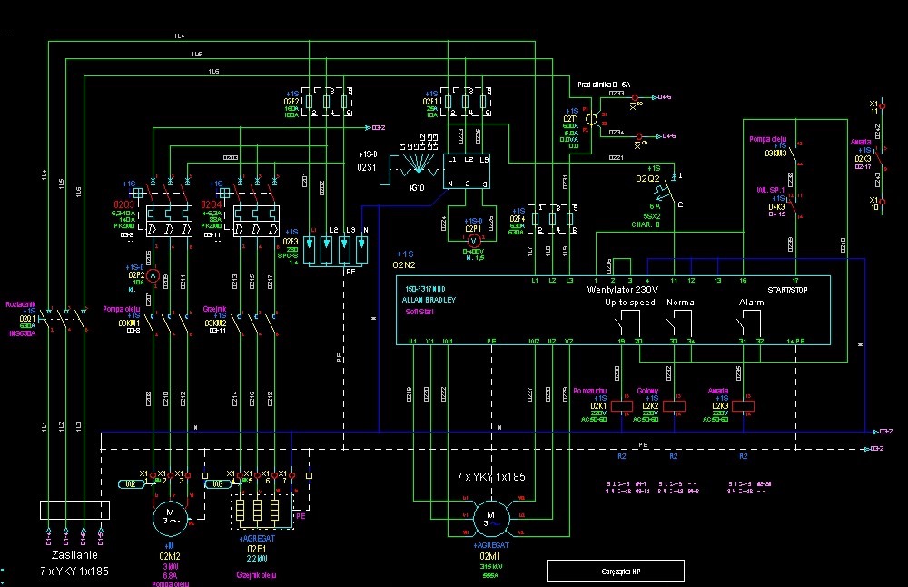
Task: Click the voltmeter symbol 02P1
Action: pos(473,240)
